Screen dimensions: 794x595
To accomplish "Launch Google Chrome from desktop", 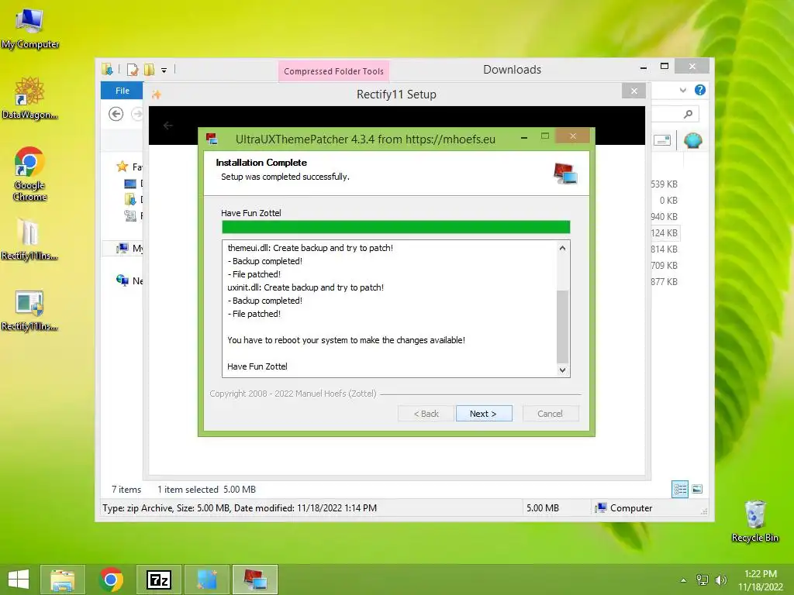I will (x=29, y=174).
